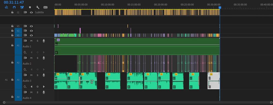Lock the Audio 1 track
The width and height of the screenshot is (273, 105).
[x=12, y=45]
